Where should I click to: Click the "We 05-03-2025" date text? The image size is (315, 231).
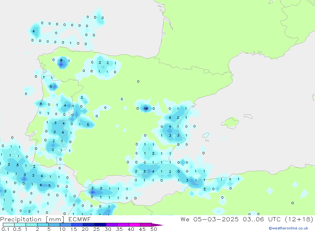209,219
